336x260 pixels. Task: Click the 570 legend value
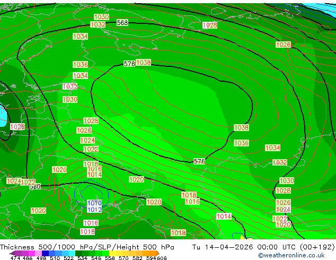[x=123, y=258]
